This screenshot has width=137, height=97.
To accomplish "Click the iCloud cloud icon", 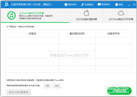I will click(121, 13).
